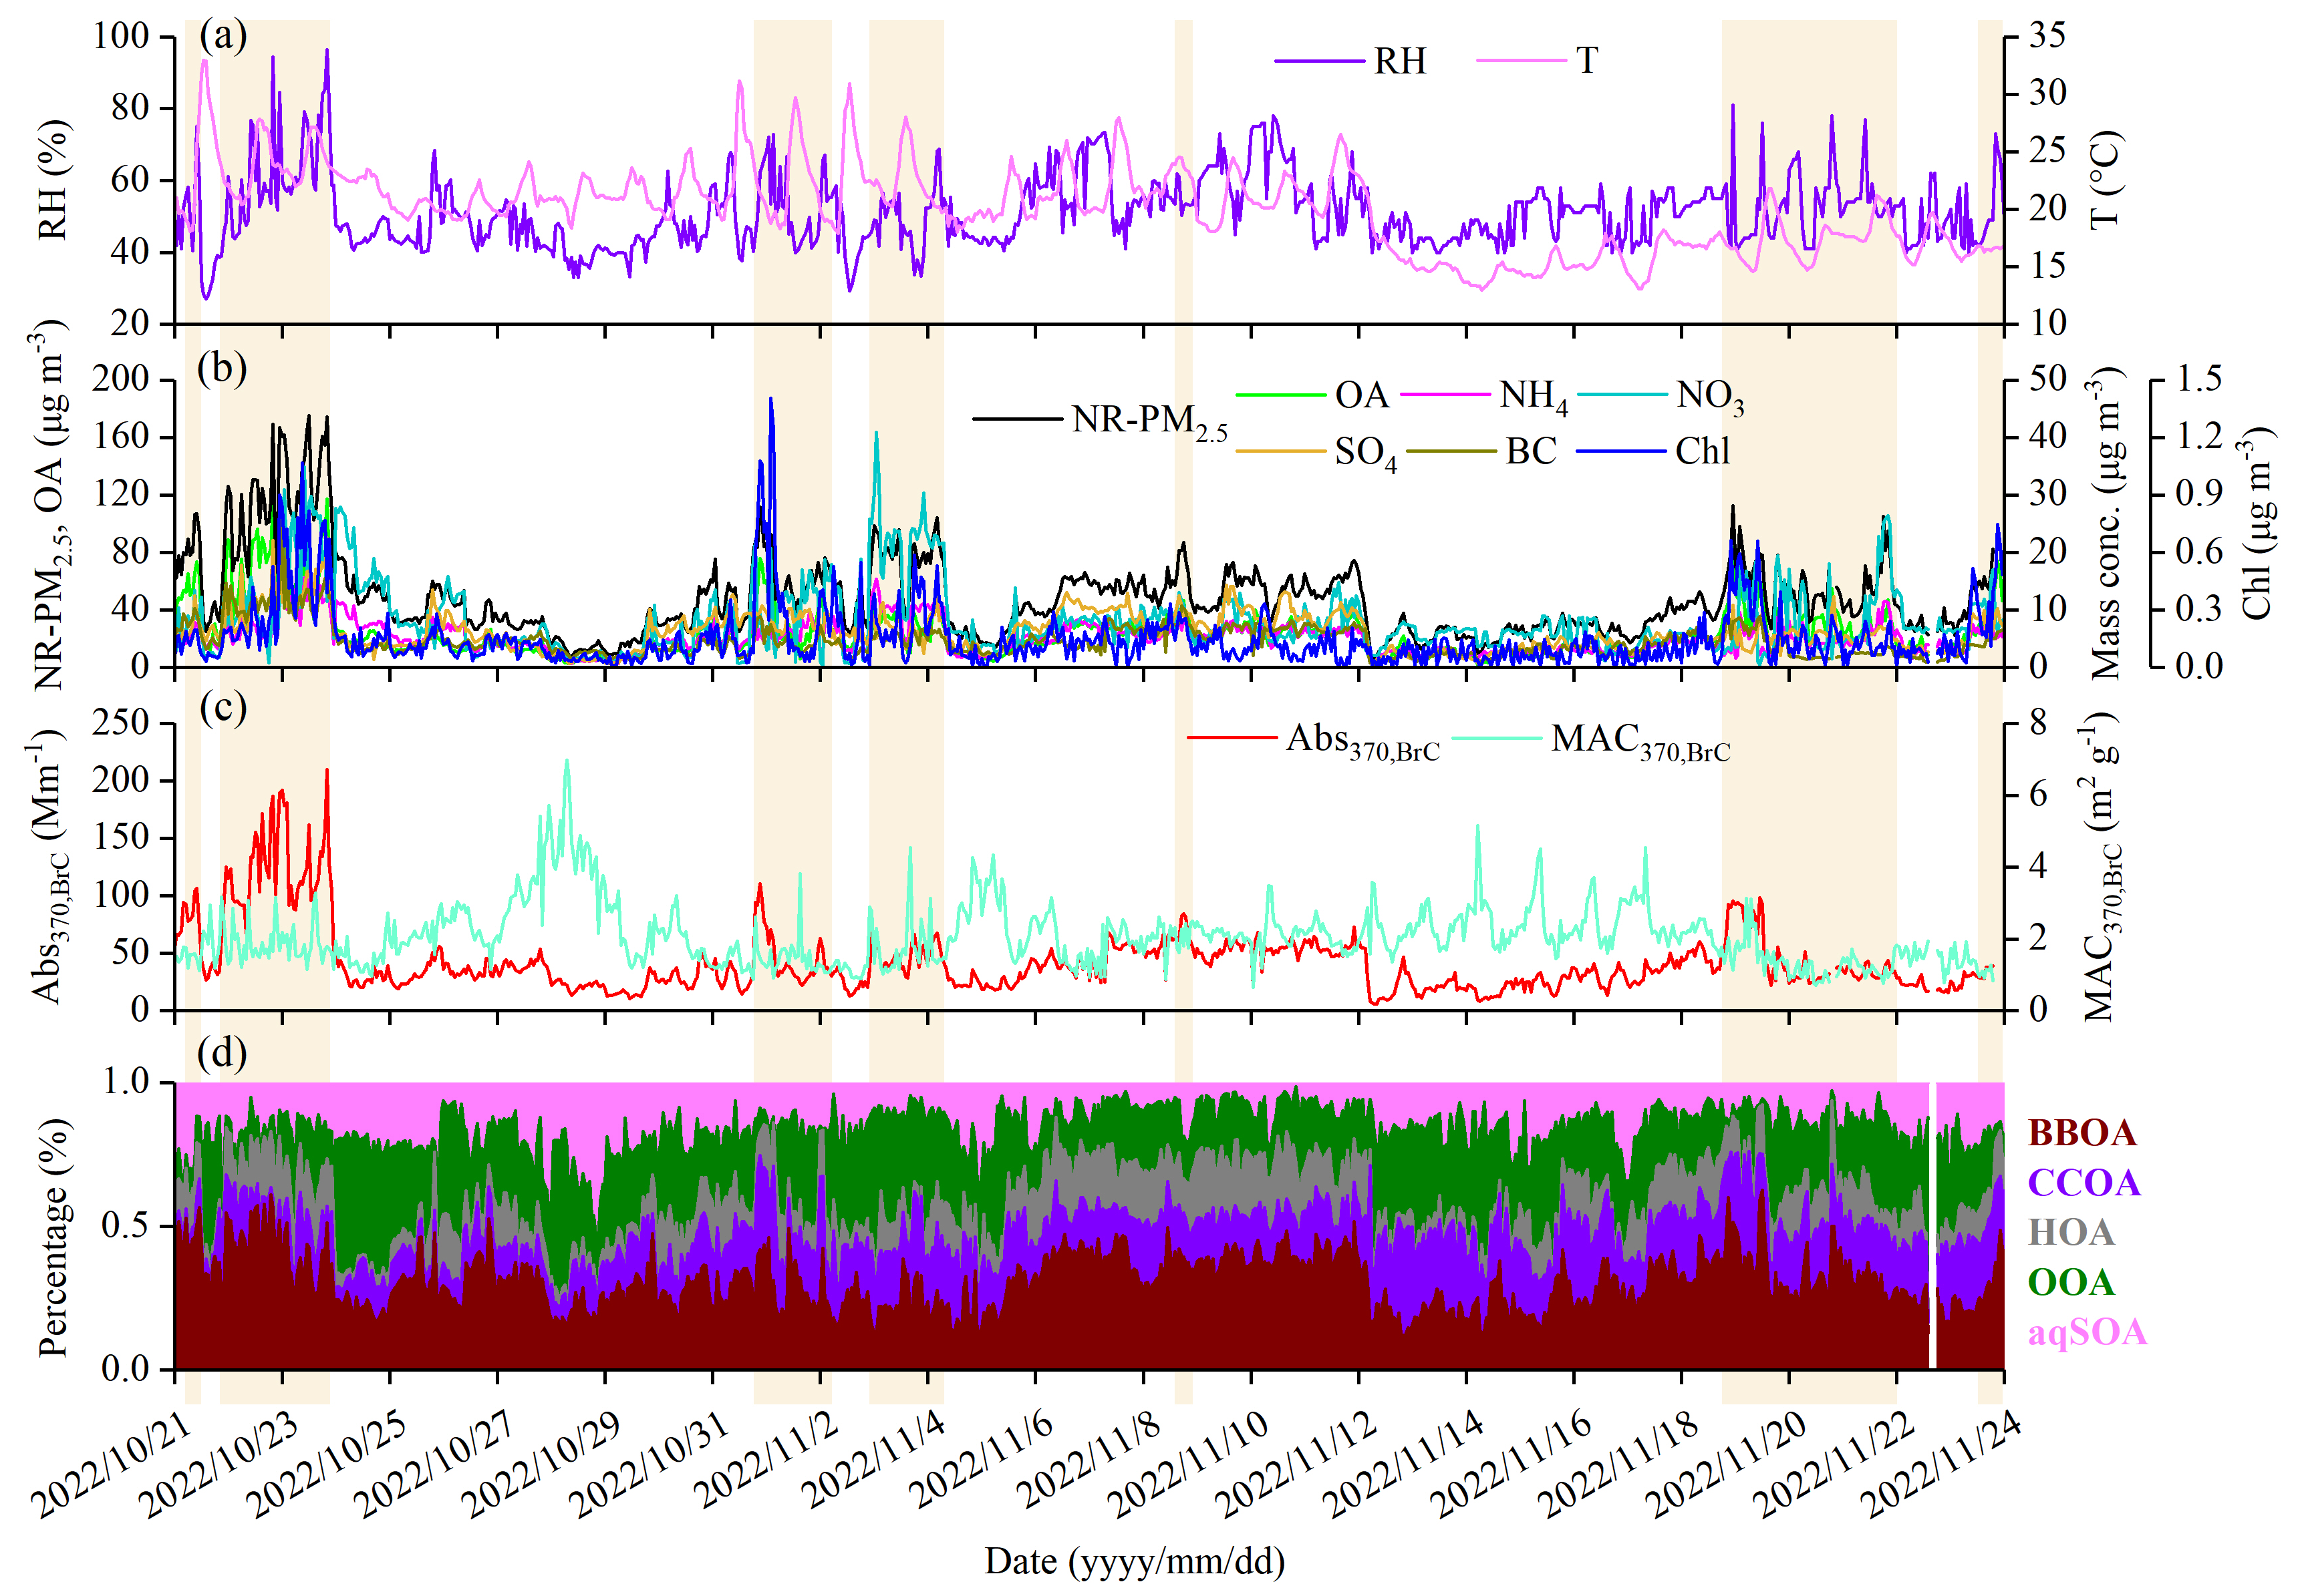Click the BC legend label
Screen dimensions: 2300x1596
click(1531, 452)
